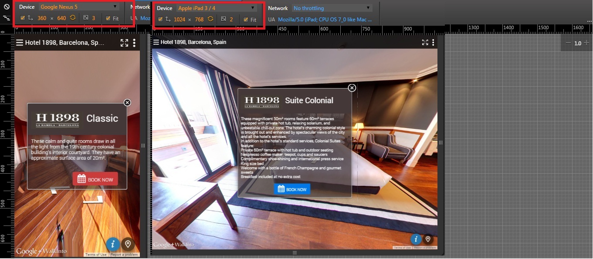Click the reset overrides no-entry icon
Screen dimensions: 593x259
(x=7, y=7)
